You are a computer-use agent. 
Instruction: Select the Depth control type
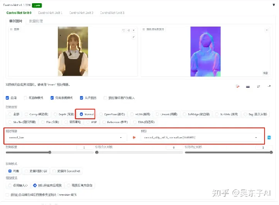[x=64, y=114]
